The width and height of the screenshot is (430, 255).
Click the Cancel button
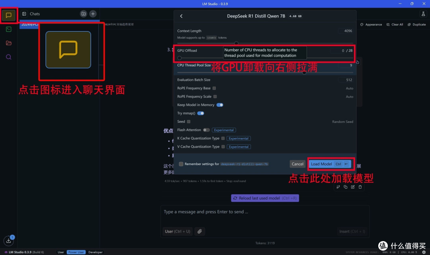297,164
